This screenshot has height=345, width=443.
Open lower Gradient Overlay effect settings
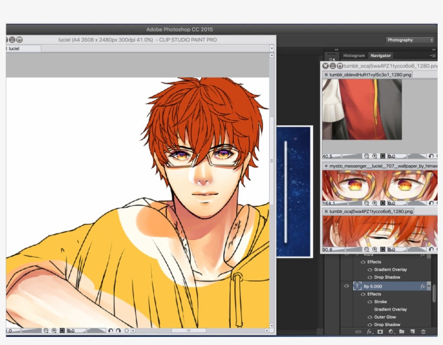click(391, 309)
